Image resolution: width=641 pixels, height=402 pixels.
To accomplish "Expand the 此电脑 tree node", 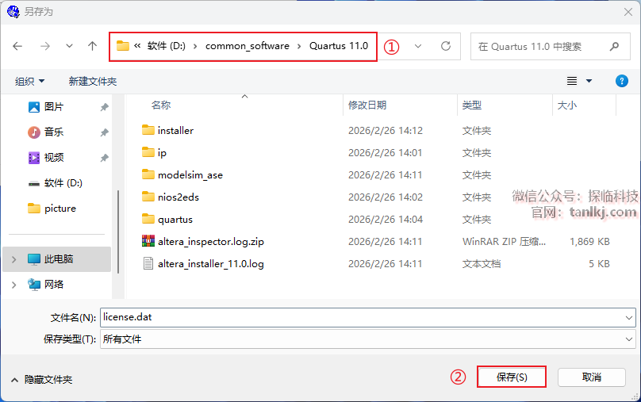I will [x=14, y=259].
